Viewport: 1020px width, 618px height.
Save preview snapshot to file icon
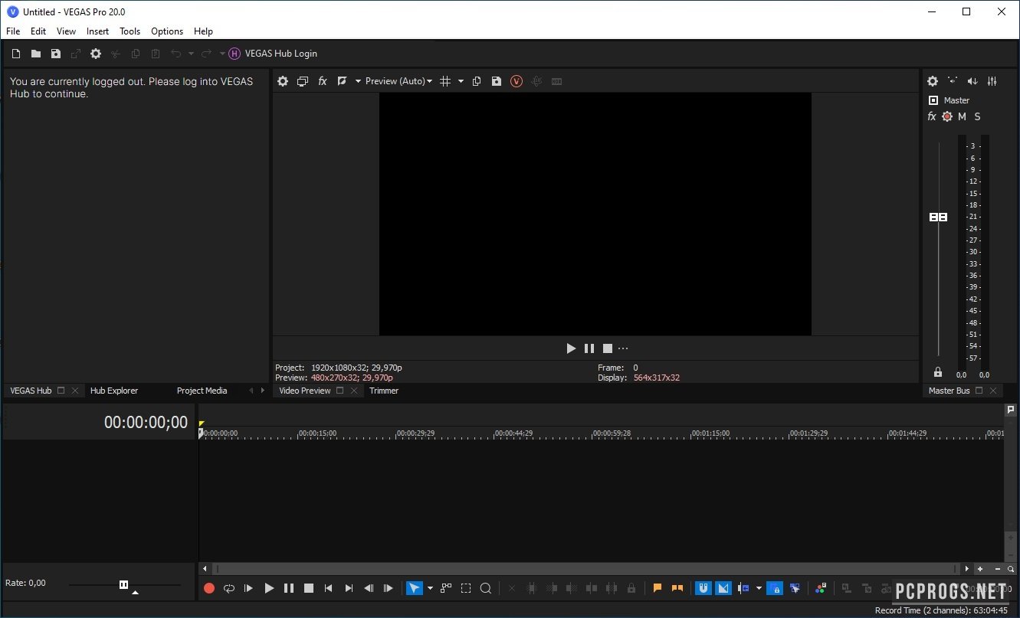(x=497, y=81)
